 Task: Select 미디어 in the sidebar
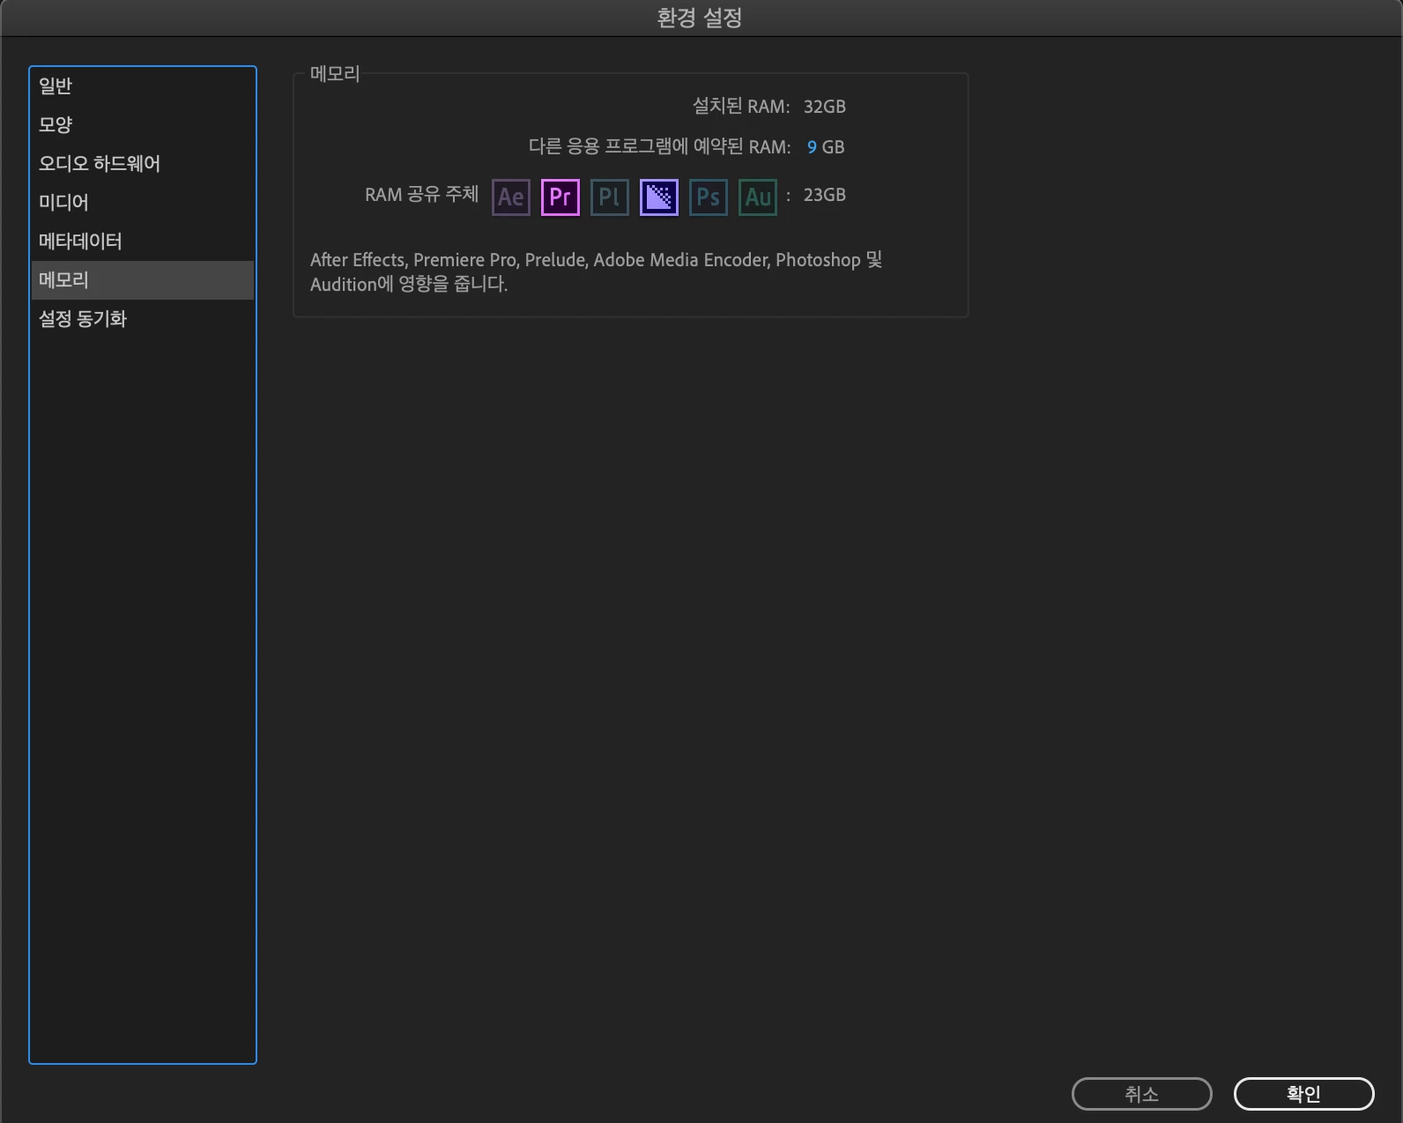pyautogui.click(x=143, y=203)
